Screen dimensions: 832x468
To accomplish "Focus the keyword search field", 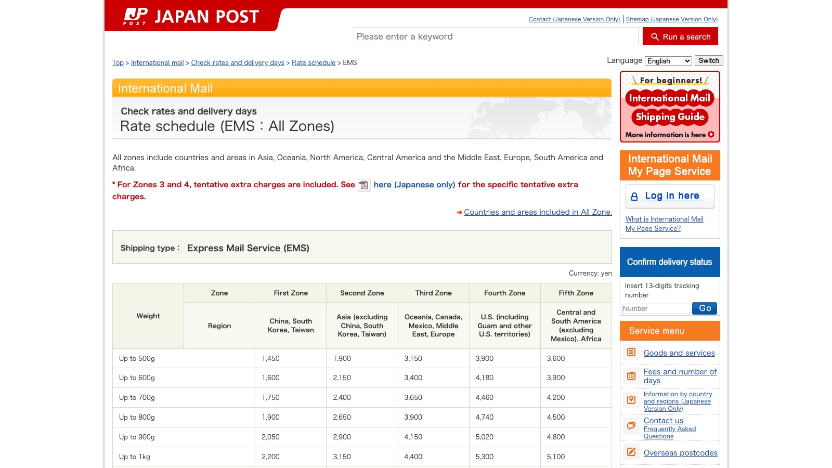I will click(x=496, y=36).
